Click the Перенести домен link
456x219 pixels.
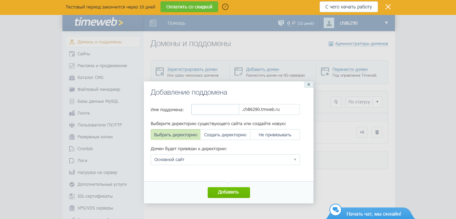click(x=350, y=69)
